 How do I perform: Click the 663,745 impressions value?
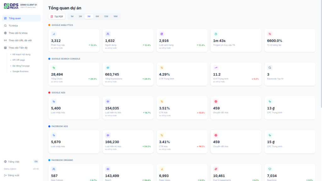[x=112, y=74]
